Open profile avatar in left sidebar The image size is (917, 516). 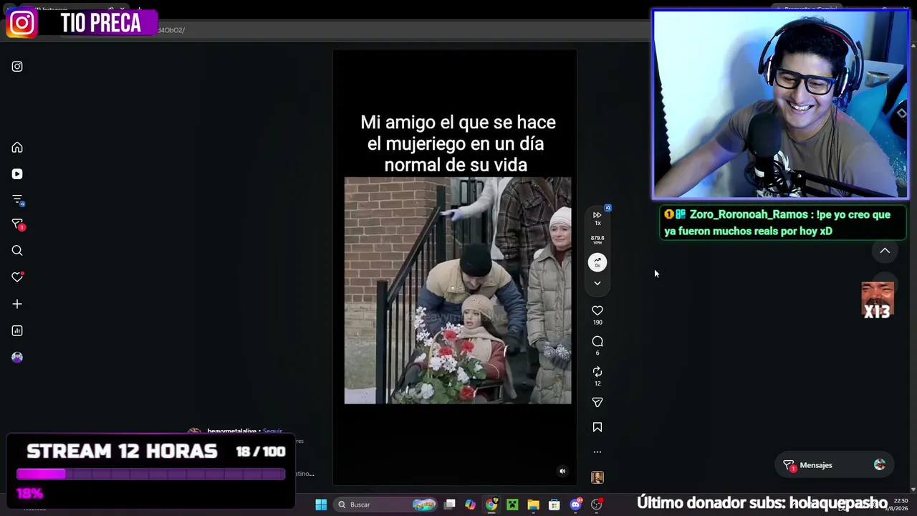(17, 357)
